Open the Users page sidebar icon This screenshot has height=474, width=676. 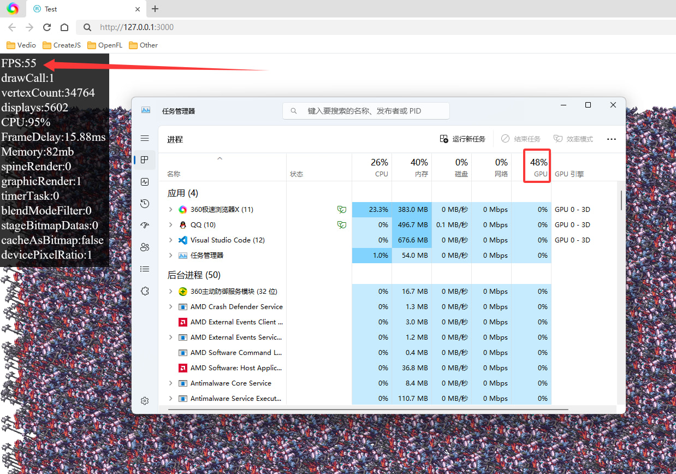[145, 247]
